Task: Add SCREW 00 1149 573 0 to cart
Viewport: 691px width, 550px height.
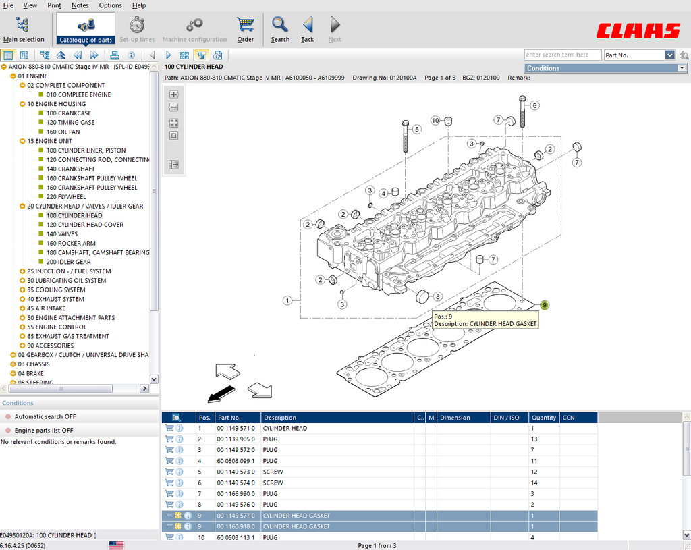Action: pos(169,472)
